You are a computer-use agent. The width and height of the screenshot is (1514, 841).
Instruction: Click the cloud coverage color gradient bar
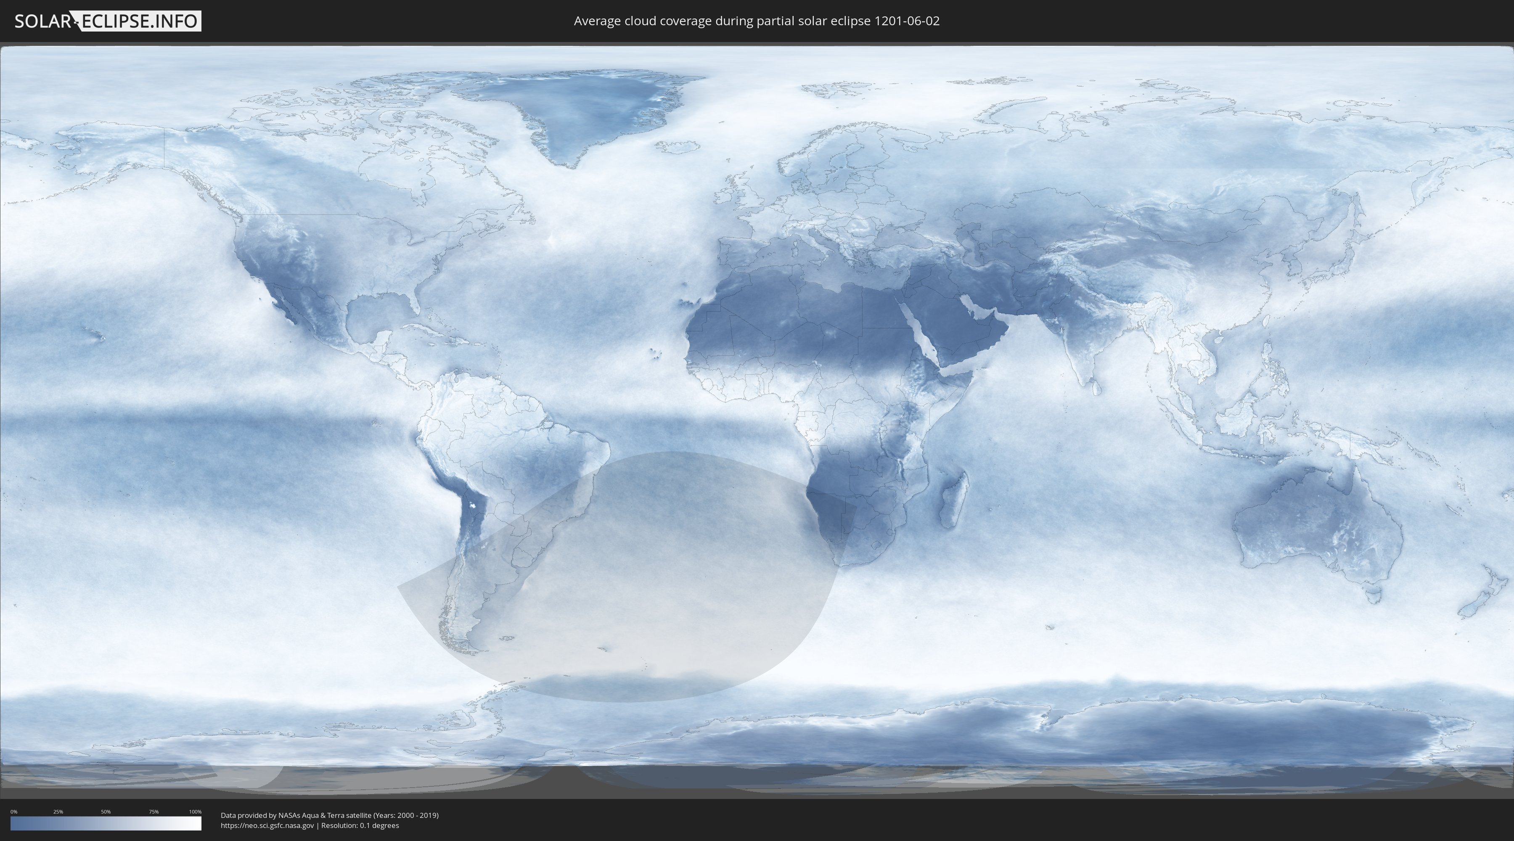[x=106, y=823]
